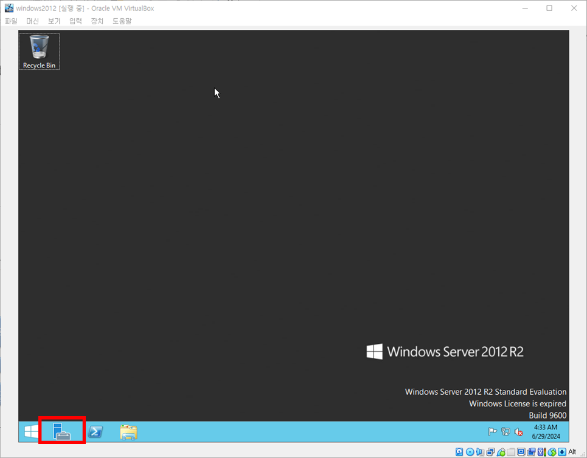This screenshot has width=587, height=458.
Task: Open the 입력 menu
Action: 75,21
